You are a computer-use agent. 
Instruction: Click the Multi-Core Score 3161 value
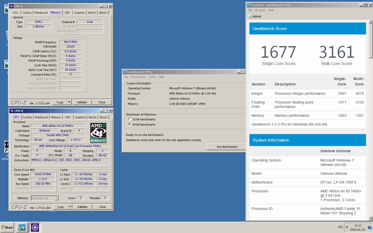coord(337,52)
